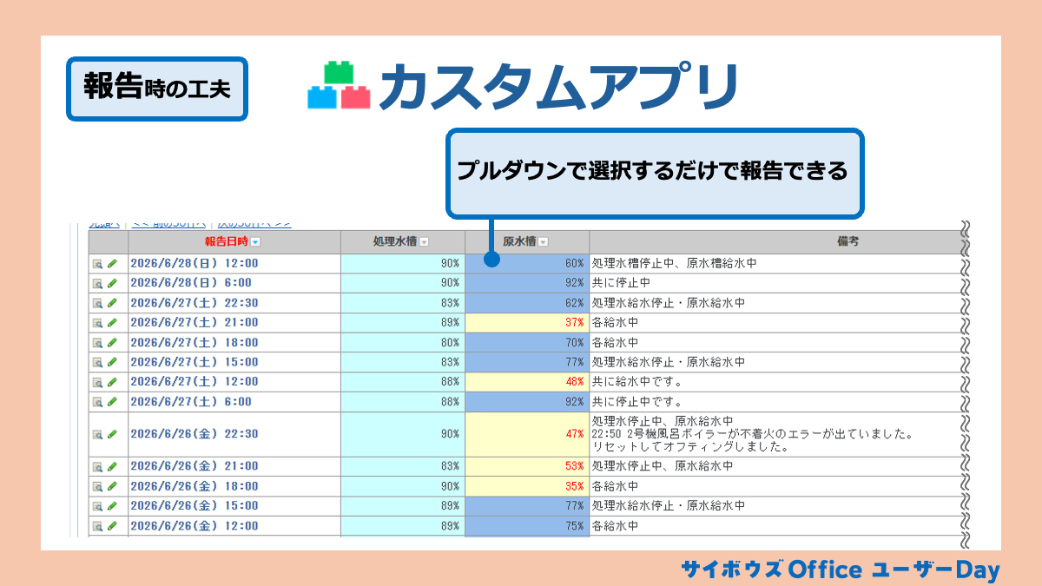Open the 2026/6/28(日) 6:00 report link
The image size is (1042, 586).
[x=190, y=283]
